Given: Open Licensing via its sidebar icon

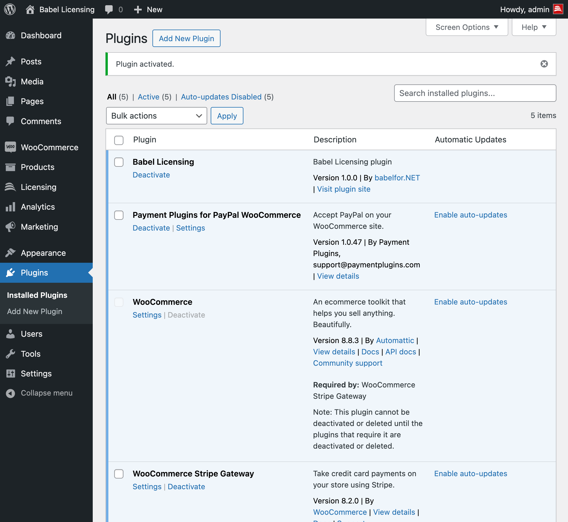Looking at the screenshot, I should [10, 187].
